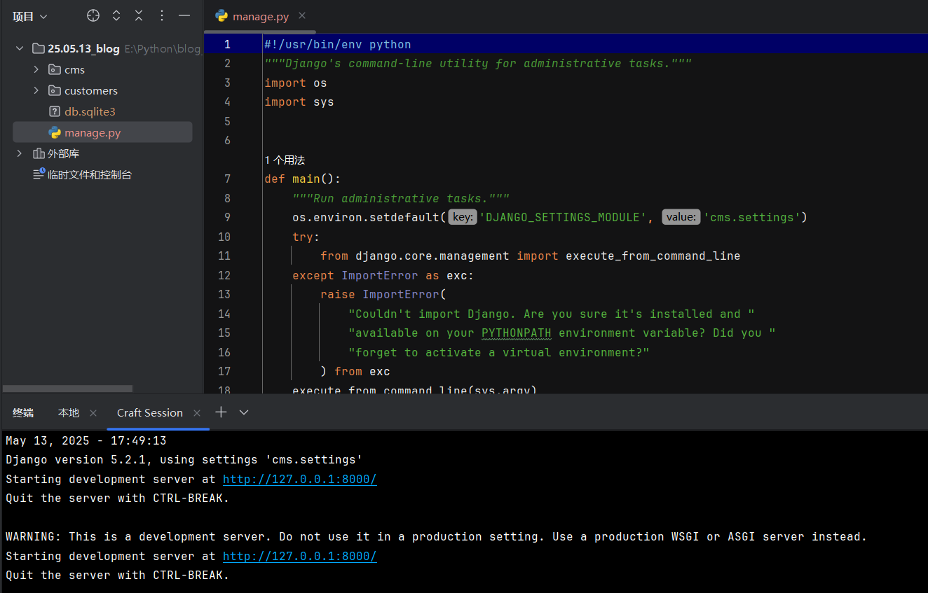Click the Python icon on manage.py tab
Viewport: 928px width, 593px height.
221,16
